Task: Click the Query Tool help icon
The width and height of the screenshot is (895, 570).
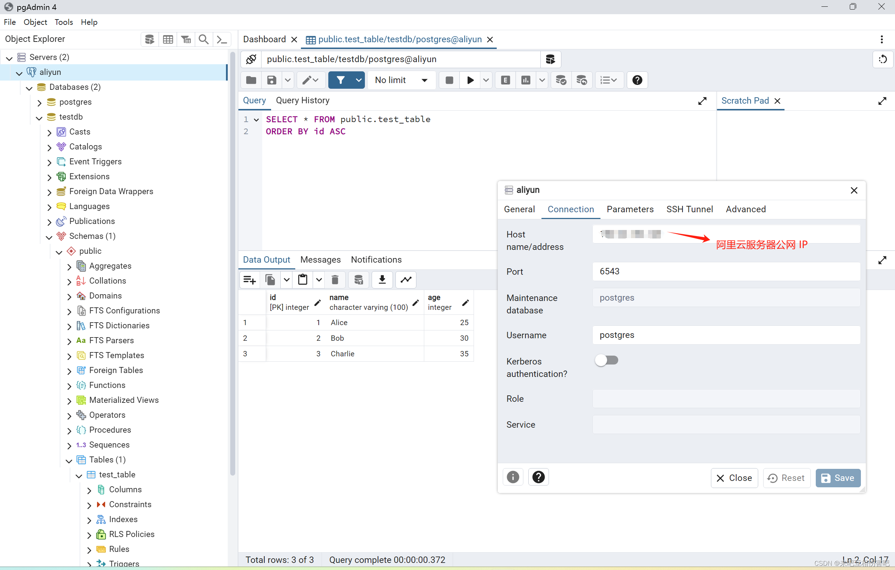Action: (637, 80)
